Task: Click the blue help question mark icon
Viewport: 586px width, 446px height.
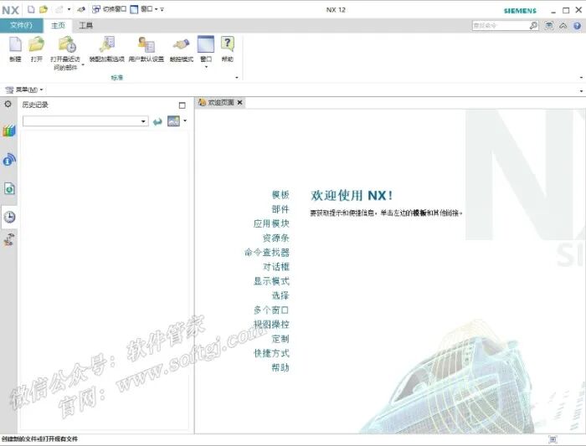Action: click(577, 26)
